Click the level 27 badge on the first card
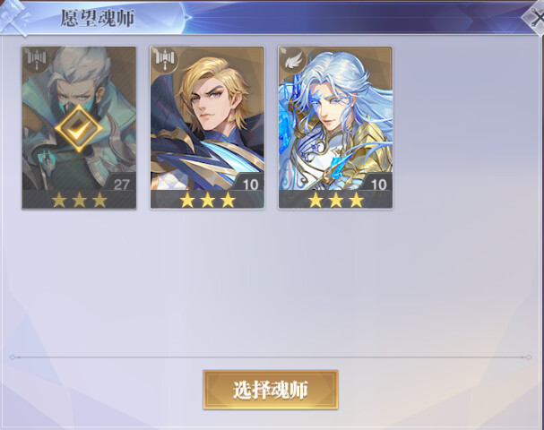 click(x=121, y=183)
